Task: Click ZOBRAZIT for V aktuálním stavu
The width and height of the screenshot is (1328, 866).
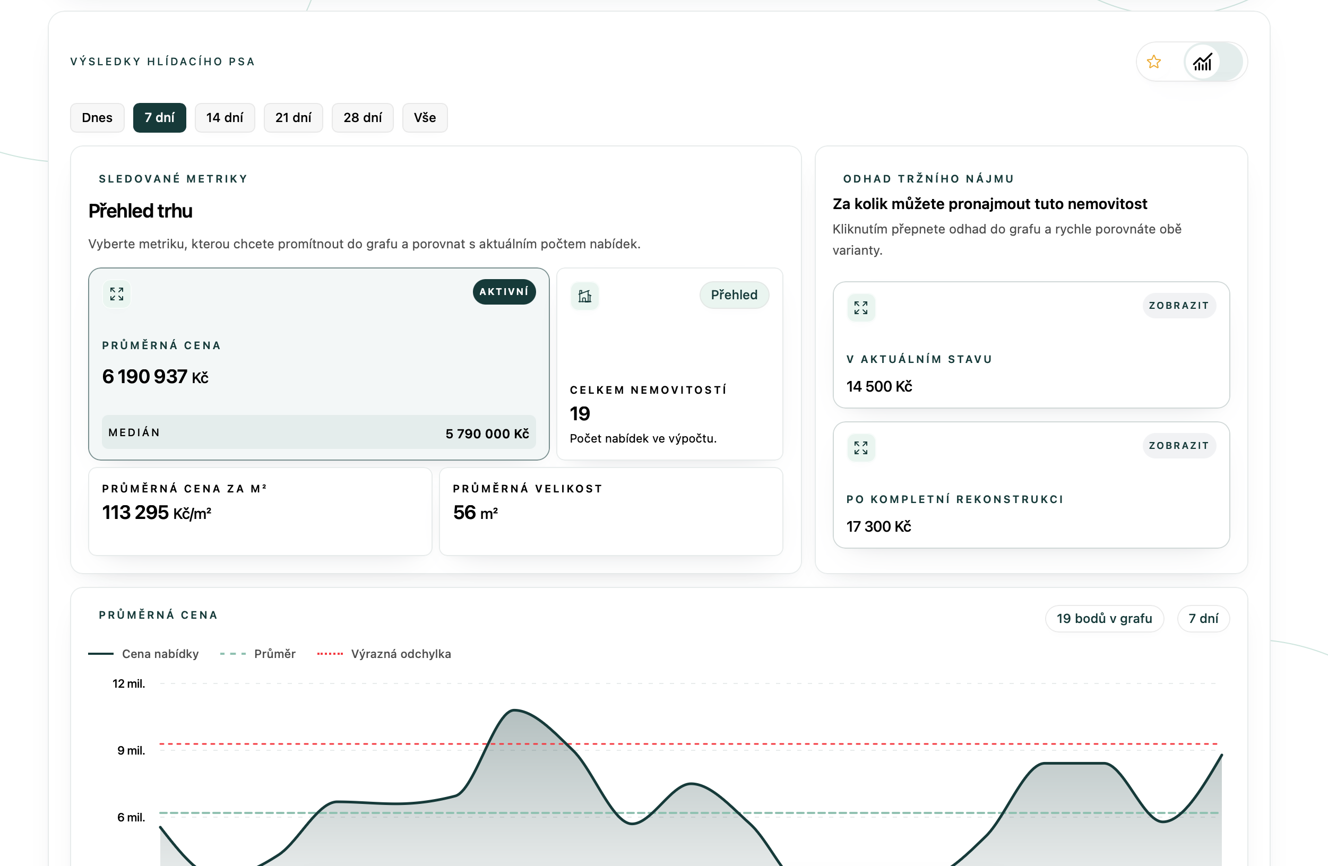Action: 1179,306
